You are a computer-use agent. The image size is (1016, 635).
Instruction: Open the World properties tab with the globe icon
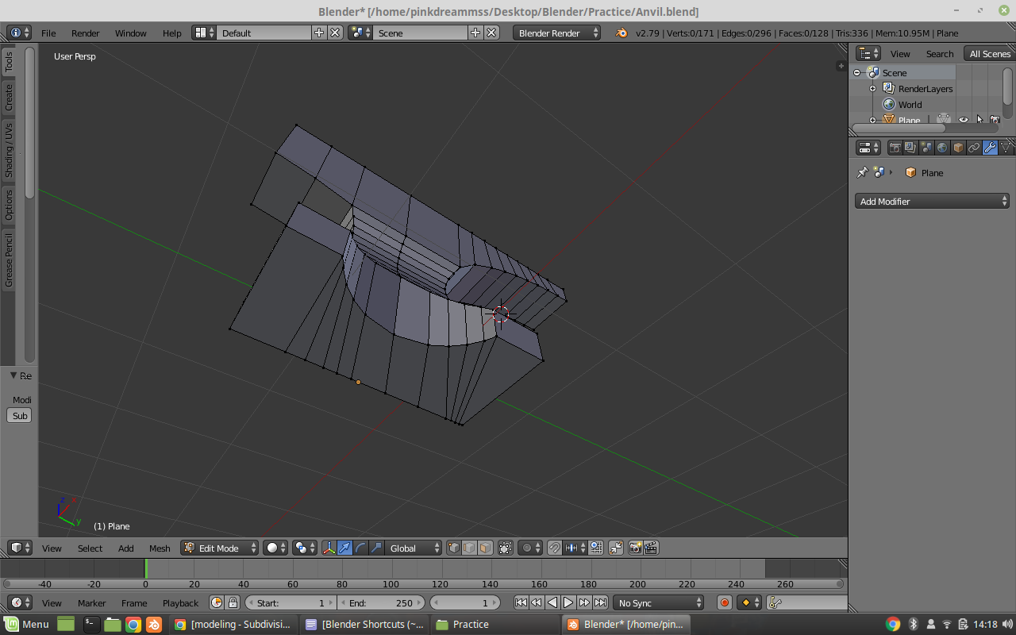(x=942, y=148)
